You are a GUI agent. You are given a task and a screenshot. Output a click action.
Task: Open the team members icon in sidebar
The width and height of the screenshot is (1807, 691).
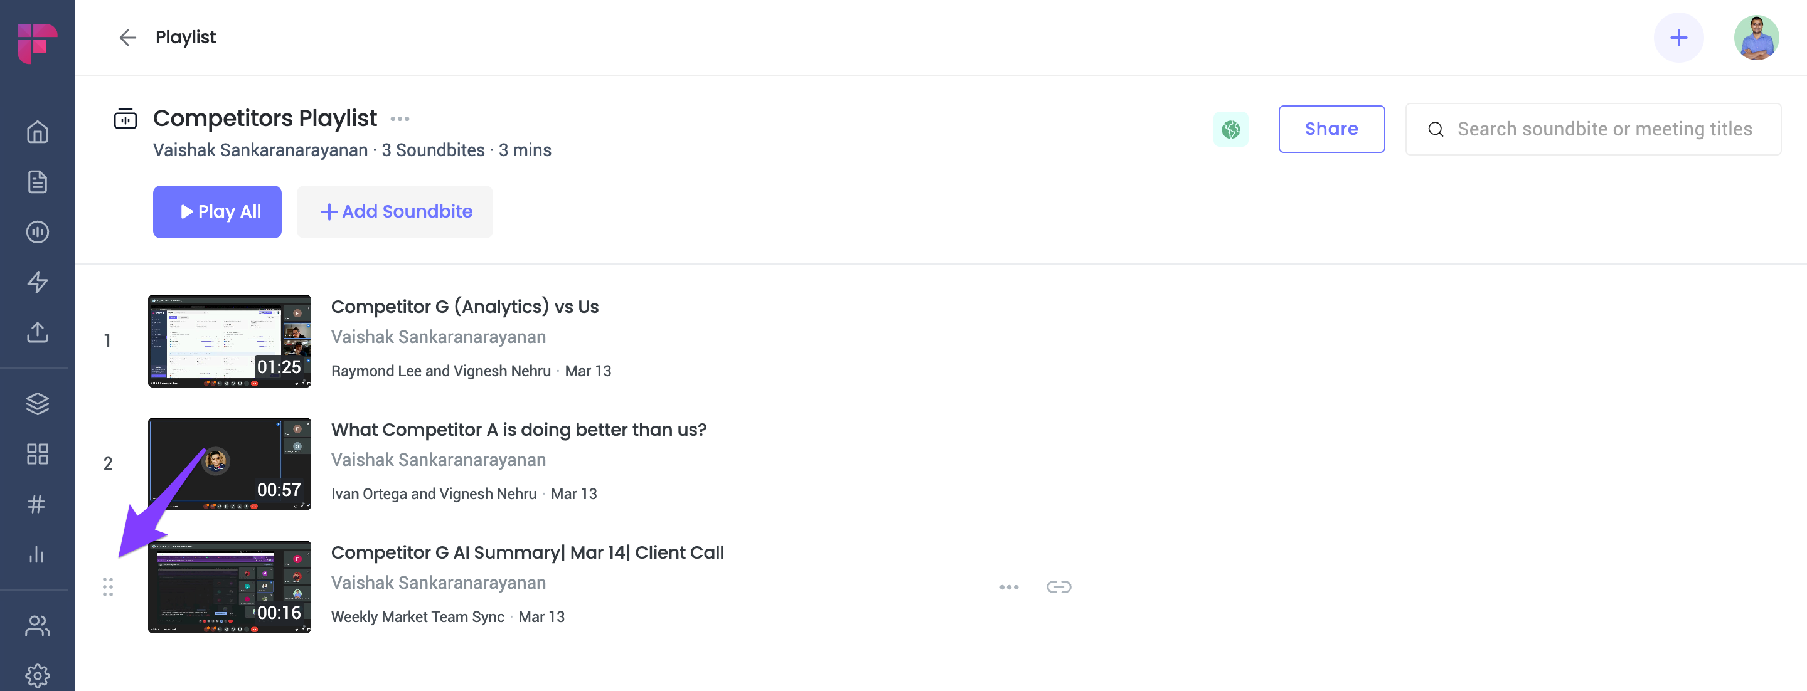click(37, 625)
